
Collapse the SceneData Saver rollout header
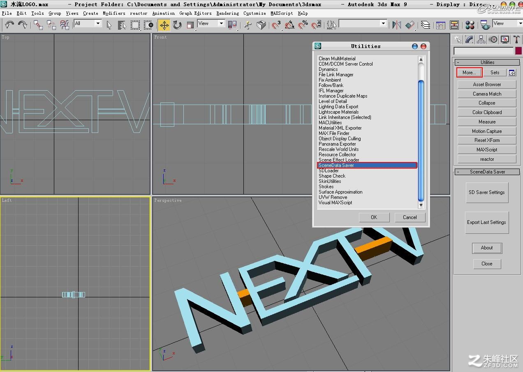pos(487,172)
